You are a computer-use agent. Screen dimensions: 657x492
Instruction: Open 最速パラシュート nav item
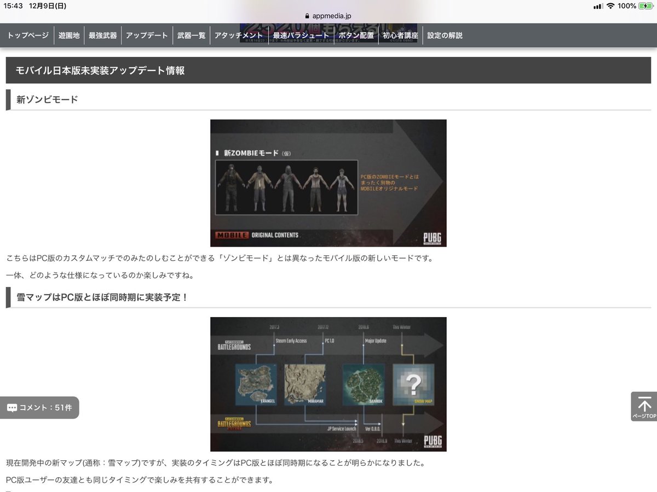[301, 36]
